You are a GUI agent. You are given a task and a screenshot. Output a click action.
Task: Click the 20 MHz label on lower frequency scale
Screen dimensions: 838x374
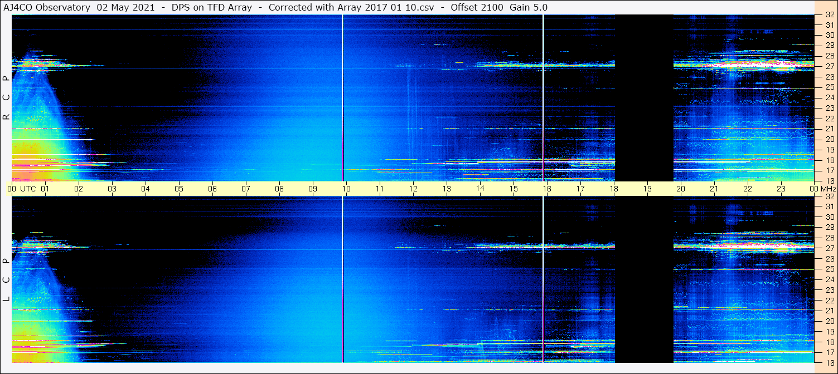pyautogui.click(x=829, y=321)
